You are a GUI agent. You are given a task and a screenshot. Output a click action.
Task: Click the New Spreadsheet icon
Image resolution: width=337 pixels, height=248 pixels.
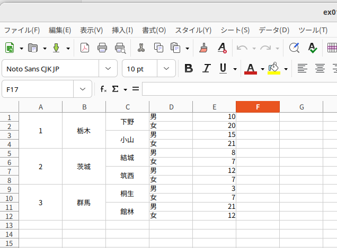point(10,48)
